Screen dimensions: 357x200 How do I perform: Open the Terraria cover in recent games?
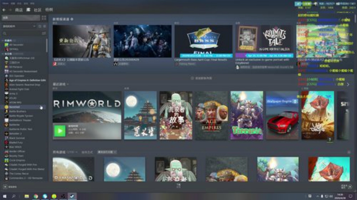click(247, 115)
